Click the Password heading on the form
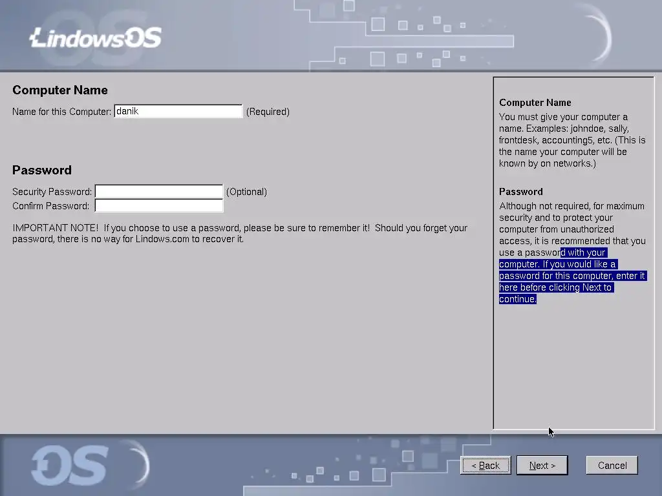The height and width of the screenshot is (496, 662). tap(42, 170)
